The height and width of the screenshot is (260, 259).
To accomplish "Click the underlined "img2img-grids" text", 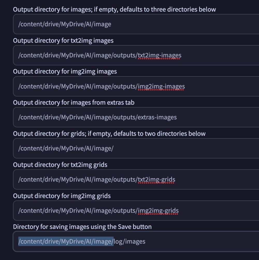I will (x=158, y=211).
